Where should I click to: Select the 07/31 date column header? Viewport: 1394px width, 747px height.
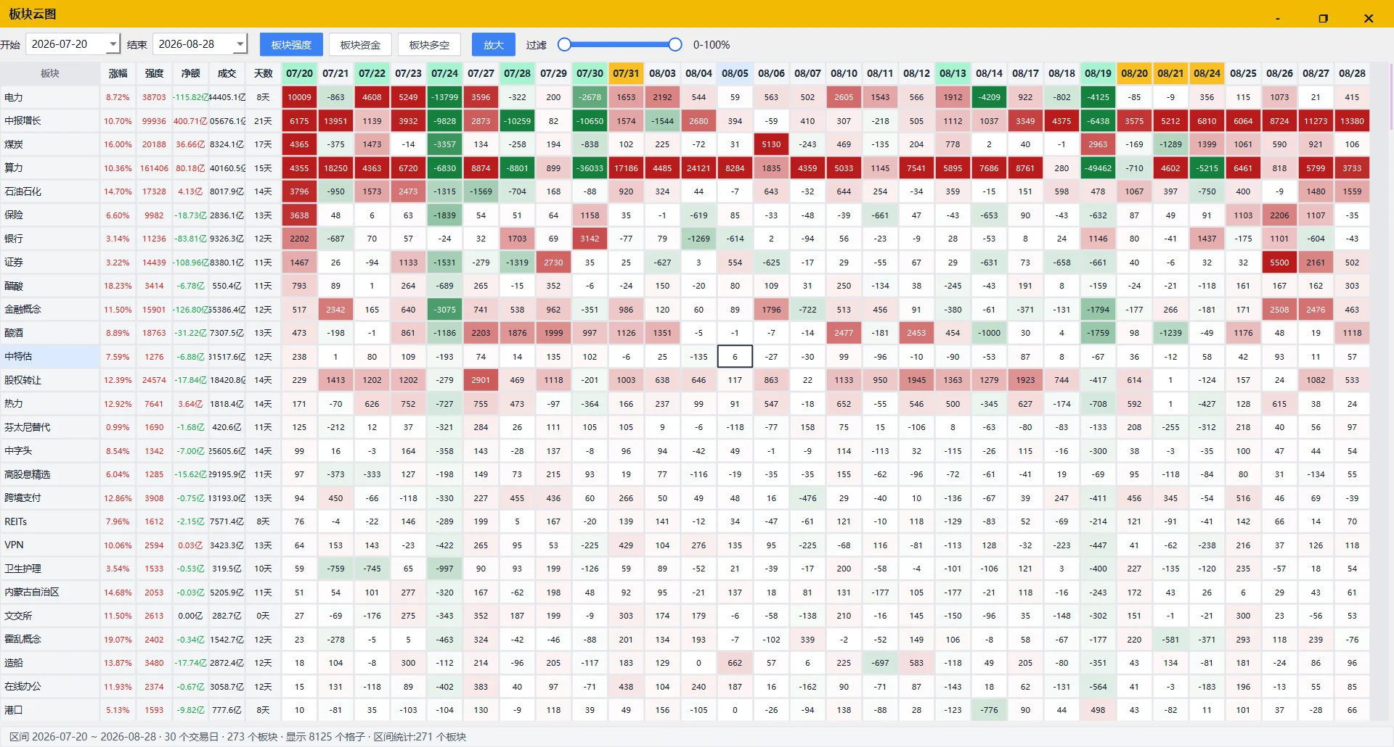[626, 73]
